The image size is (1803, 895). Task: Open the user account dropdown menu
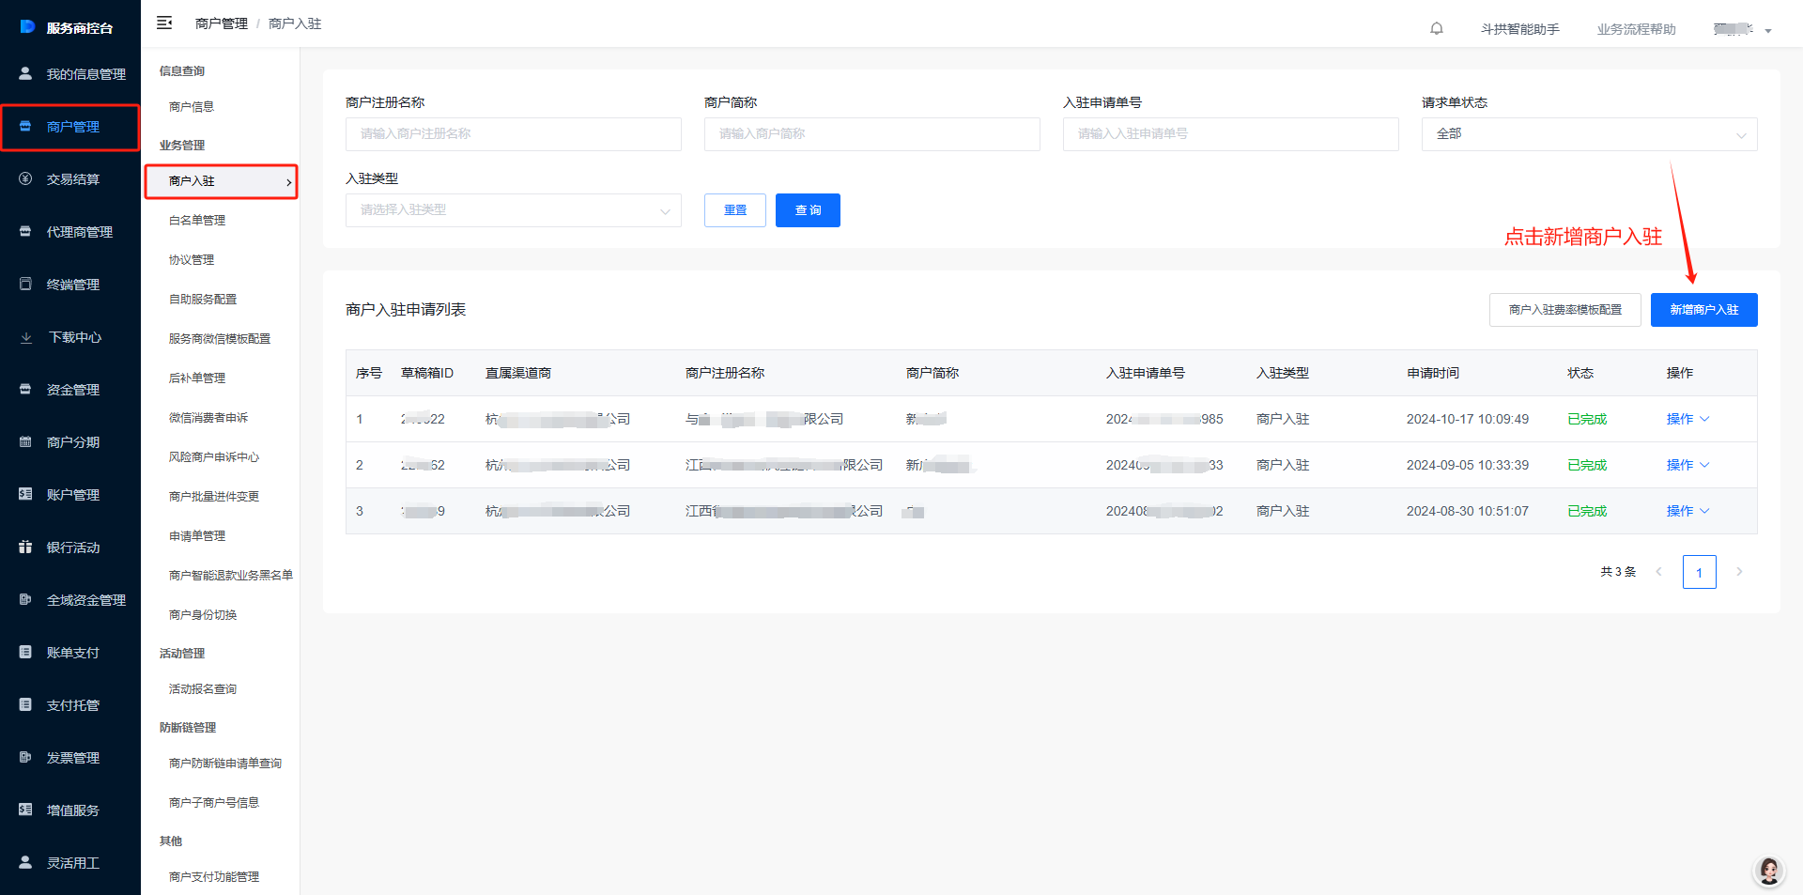click(x=1741, y=29)
